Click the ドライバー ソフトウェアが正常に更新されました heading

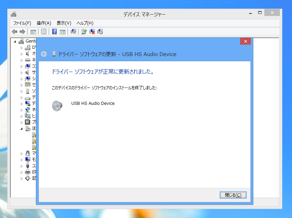coord(103,72)
